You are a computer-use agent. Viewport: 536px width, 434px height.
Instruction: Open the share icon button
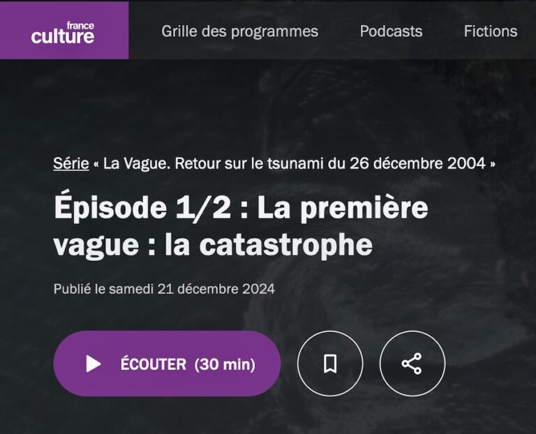pos(412,364)
